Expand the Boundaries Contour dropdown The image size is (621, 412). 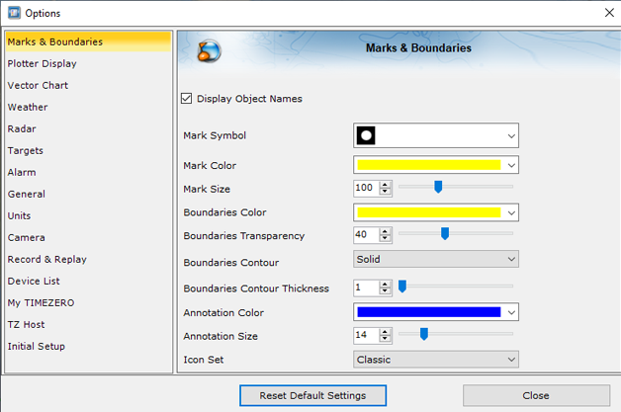436,260
